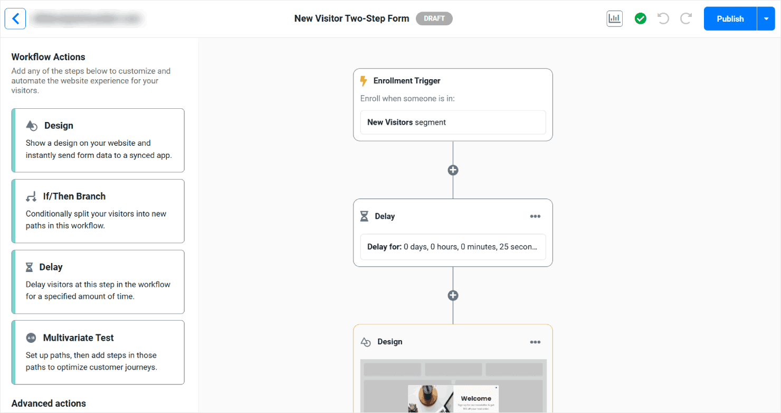This screenshot has width=781, height=413.
Task: Click the Design quill icon in the sidebar
Action: [32, 125]
